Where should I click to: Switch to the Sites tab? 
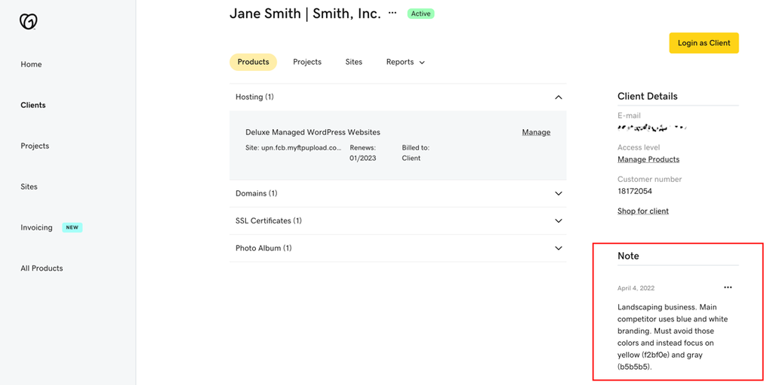coord(354,62)
